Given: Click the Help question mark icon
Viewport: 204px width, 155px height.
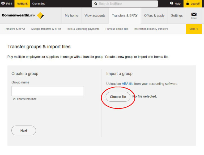Looking at the screenshot, I should (x=172, y=3).
